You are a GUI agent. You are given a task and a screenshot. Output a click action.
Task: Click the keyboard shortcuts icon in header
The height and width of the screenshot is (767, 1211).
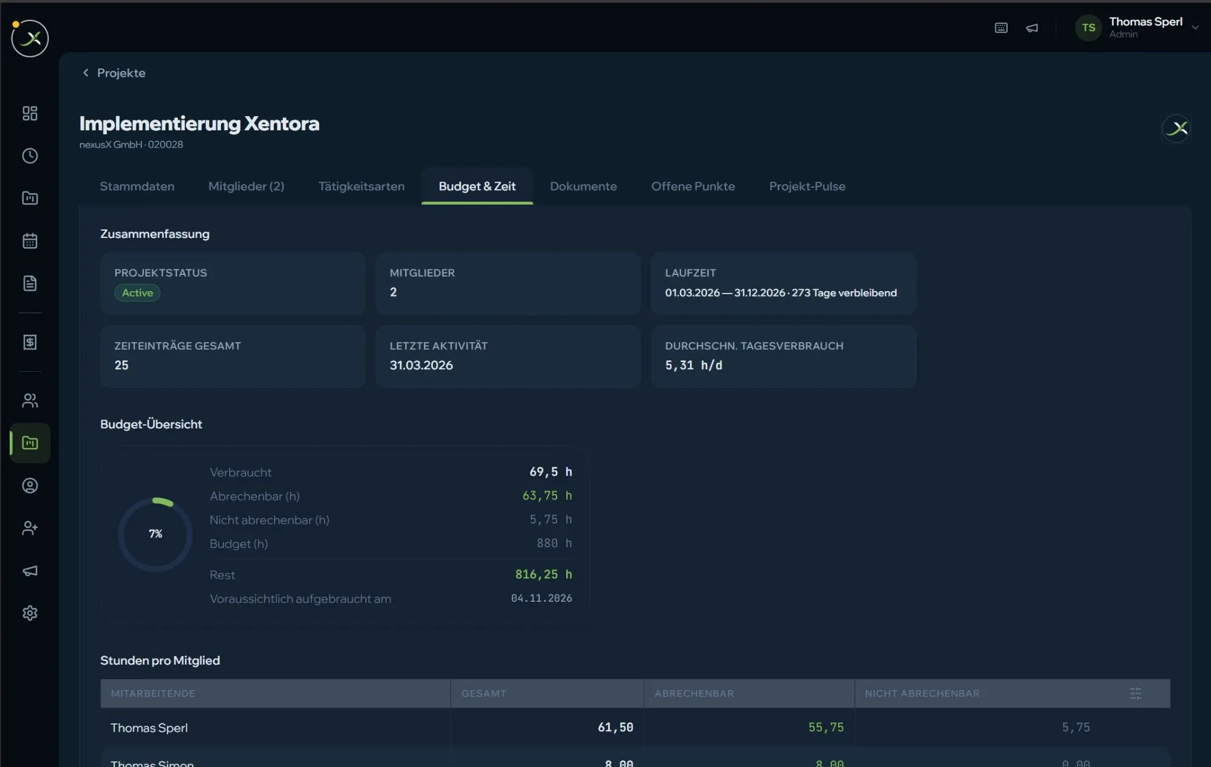click(1001, 28)
